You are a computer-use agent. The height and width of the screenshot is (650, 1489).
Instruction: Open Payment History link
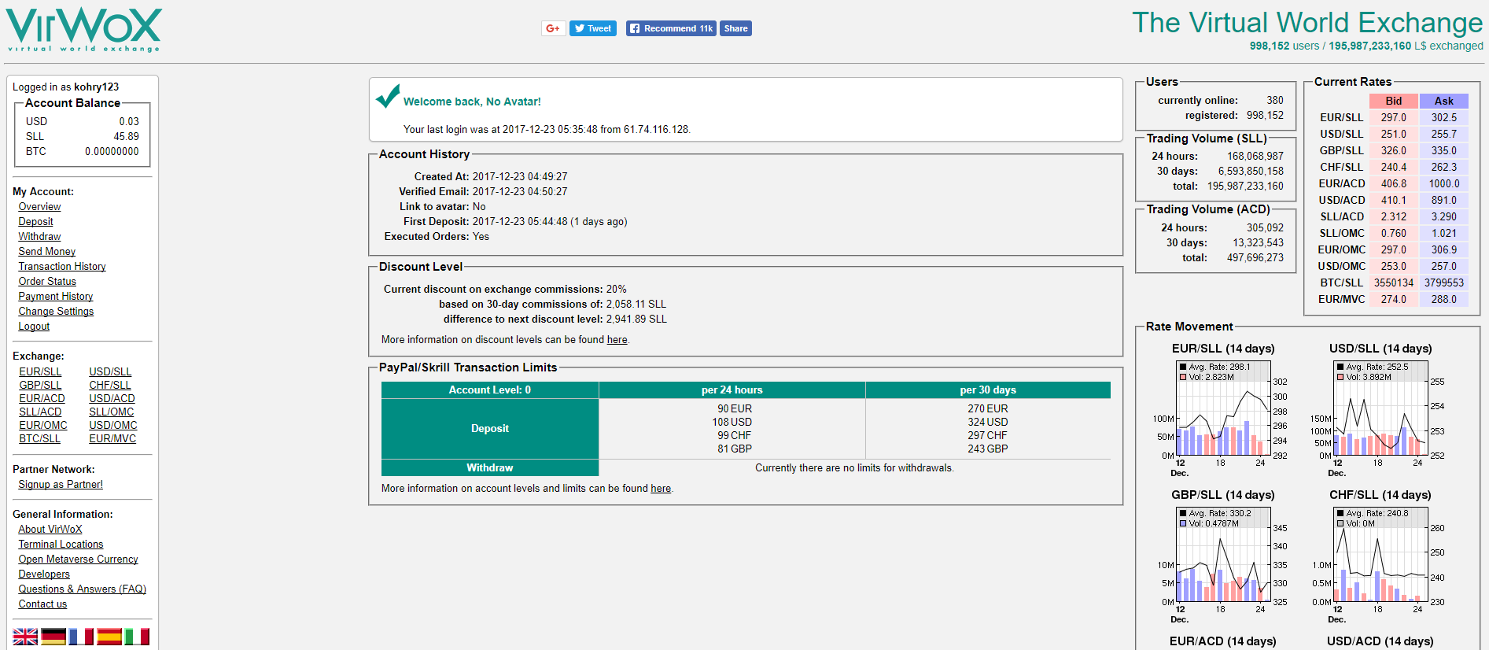click(56, 297)
